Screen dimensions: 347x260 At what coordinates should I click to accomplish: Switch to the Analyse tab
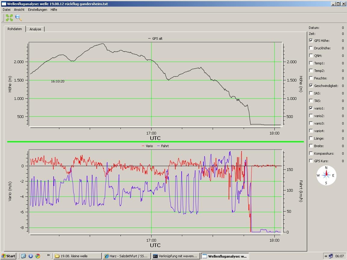point(35,29)
